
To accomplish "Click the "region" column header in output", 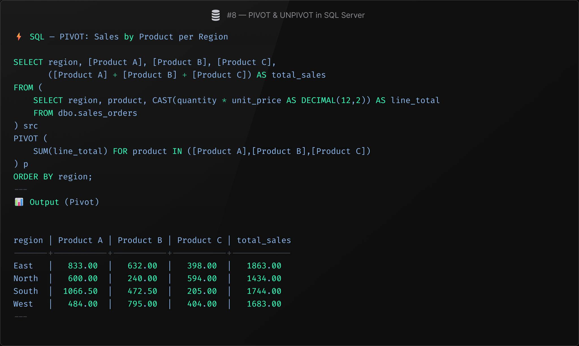I will click(28, 240).
